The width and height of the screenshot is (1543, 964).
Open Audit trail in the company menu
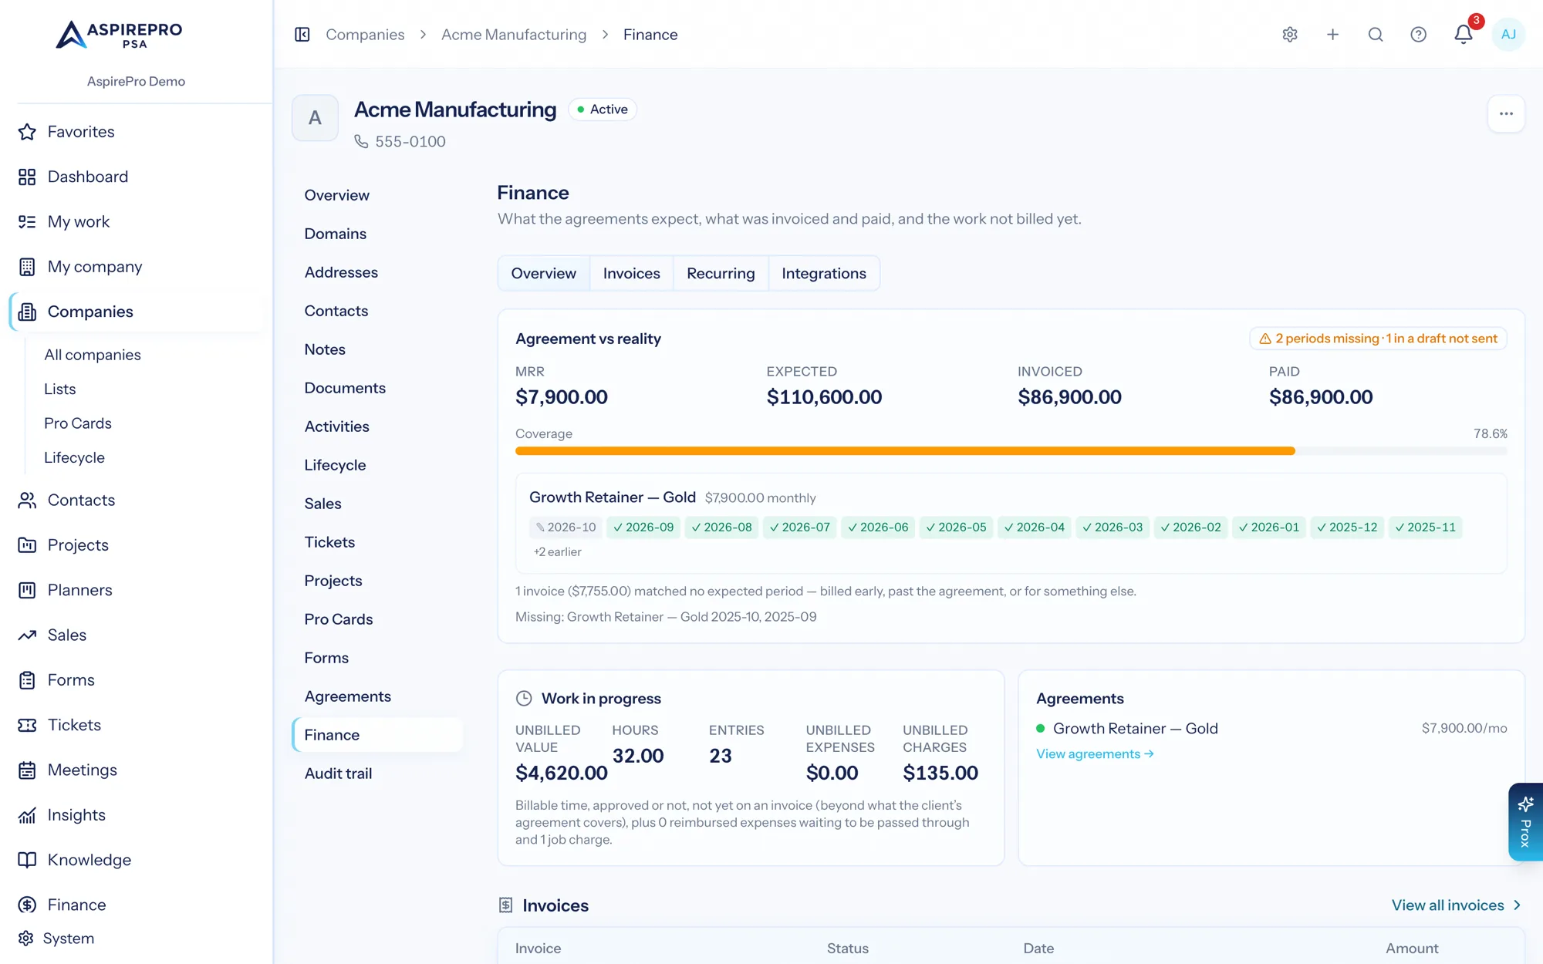point(338,774)
